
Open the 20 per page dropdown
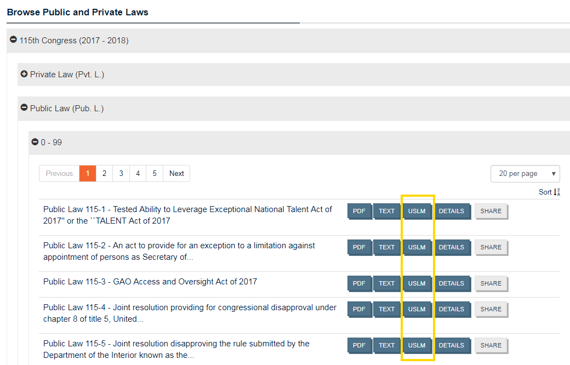tap(525, 174)
